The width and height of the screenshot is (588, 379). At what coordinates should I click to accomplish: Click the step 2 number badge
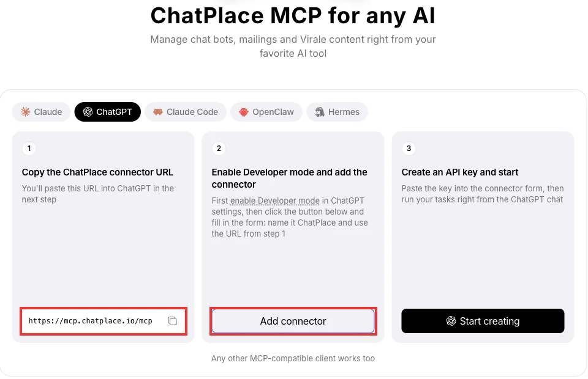219,148
